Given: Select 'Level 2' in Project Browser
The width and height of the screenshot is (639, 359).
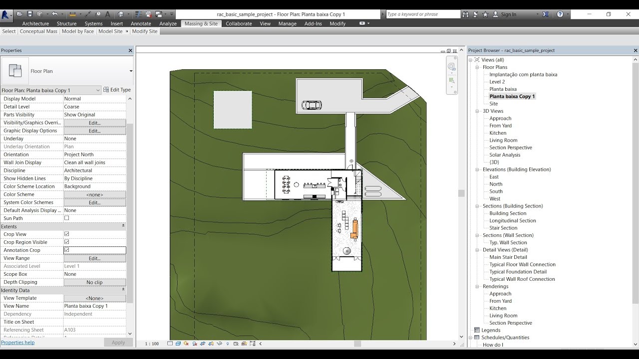Looking at the screenshot, I should pos(497,82).
